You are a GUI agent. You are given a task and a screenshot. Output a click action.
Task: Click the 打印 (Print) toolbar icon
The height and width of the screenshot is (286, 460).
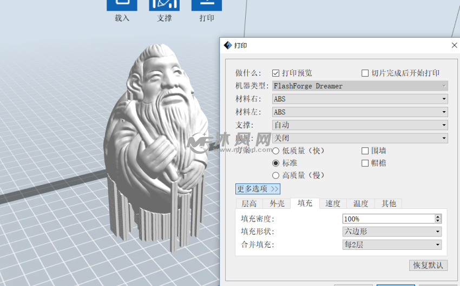(206, 5)
